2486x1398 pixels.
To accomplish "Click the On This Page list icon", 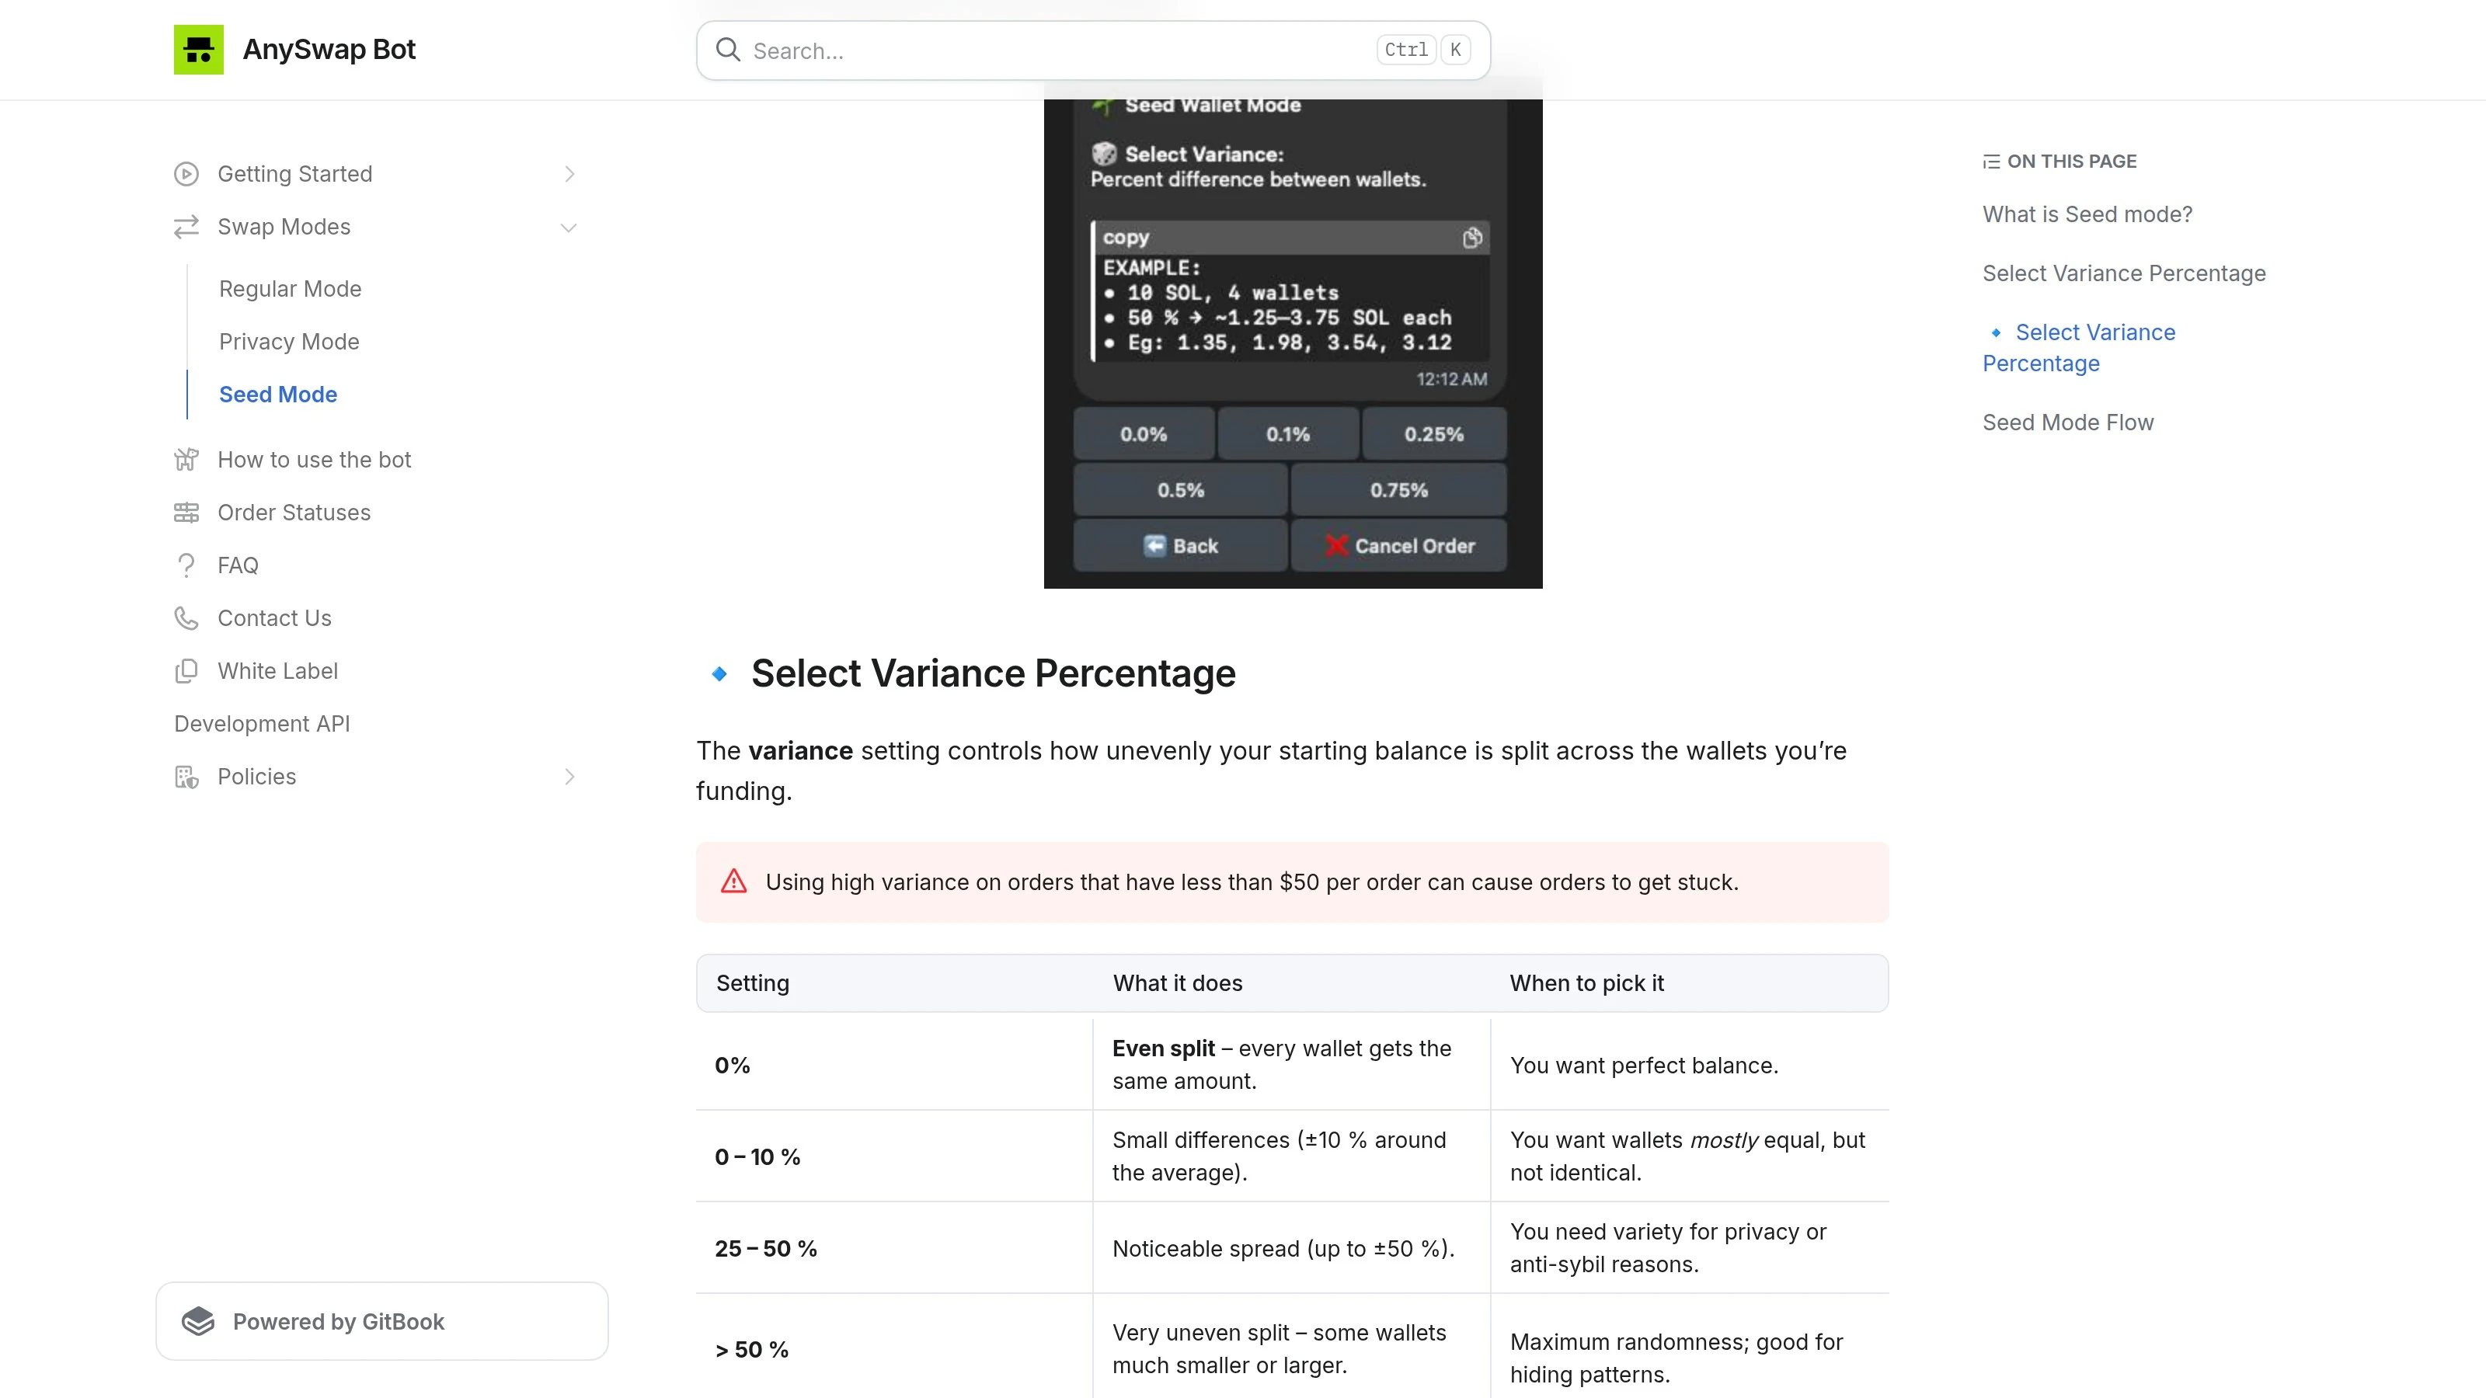I will tap(1991, 161).
